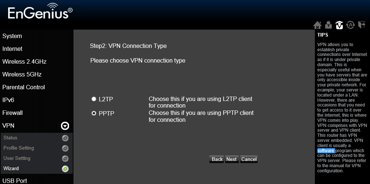Click the Back button
Image resolution: width=370 pixels, height=184 pixels.
point(217,159)
